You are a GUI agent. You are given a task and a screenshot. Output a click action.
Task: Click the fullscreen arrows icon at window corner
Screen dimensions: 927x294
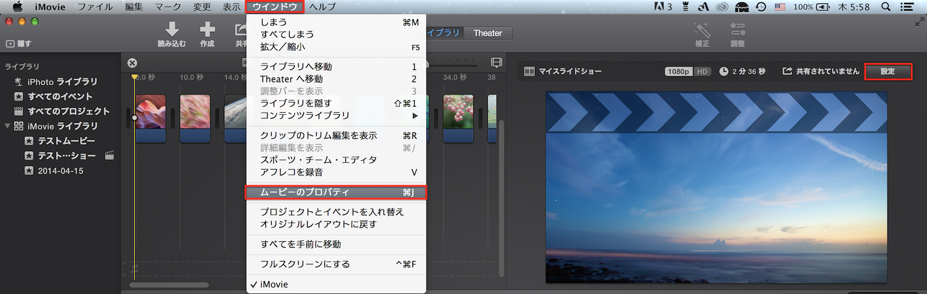click(x=919, y=22)
